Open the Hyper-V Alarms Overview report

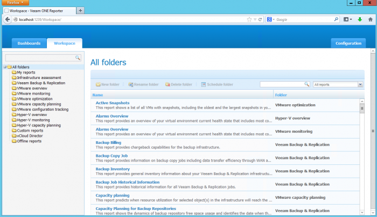[x=112, y=116]
